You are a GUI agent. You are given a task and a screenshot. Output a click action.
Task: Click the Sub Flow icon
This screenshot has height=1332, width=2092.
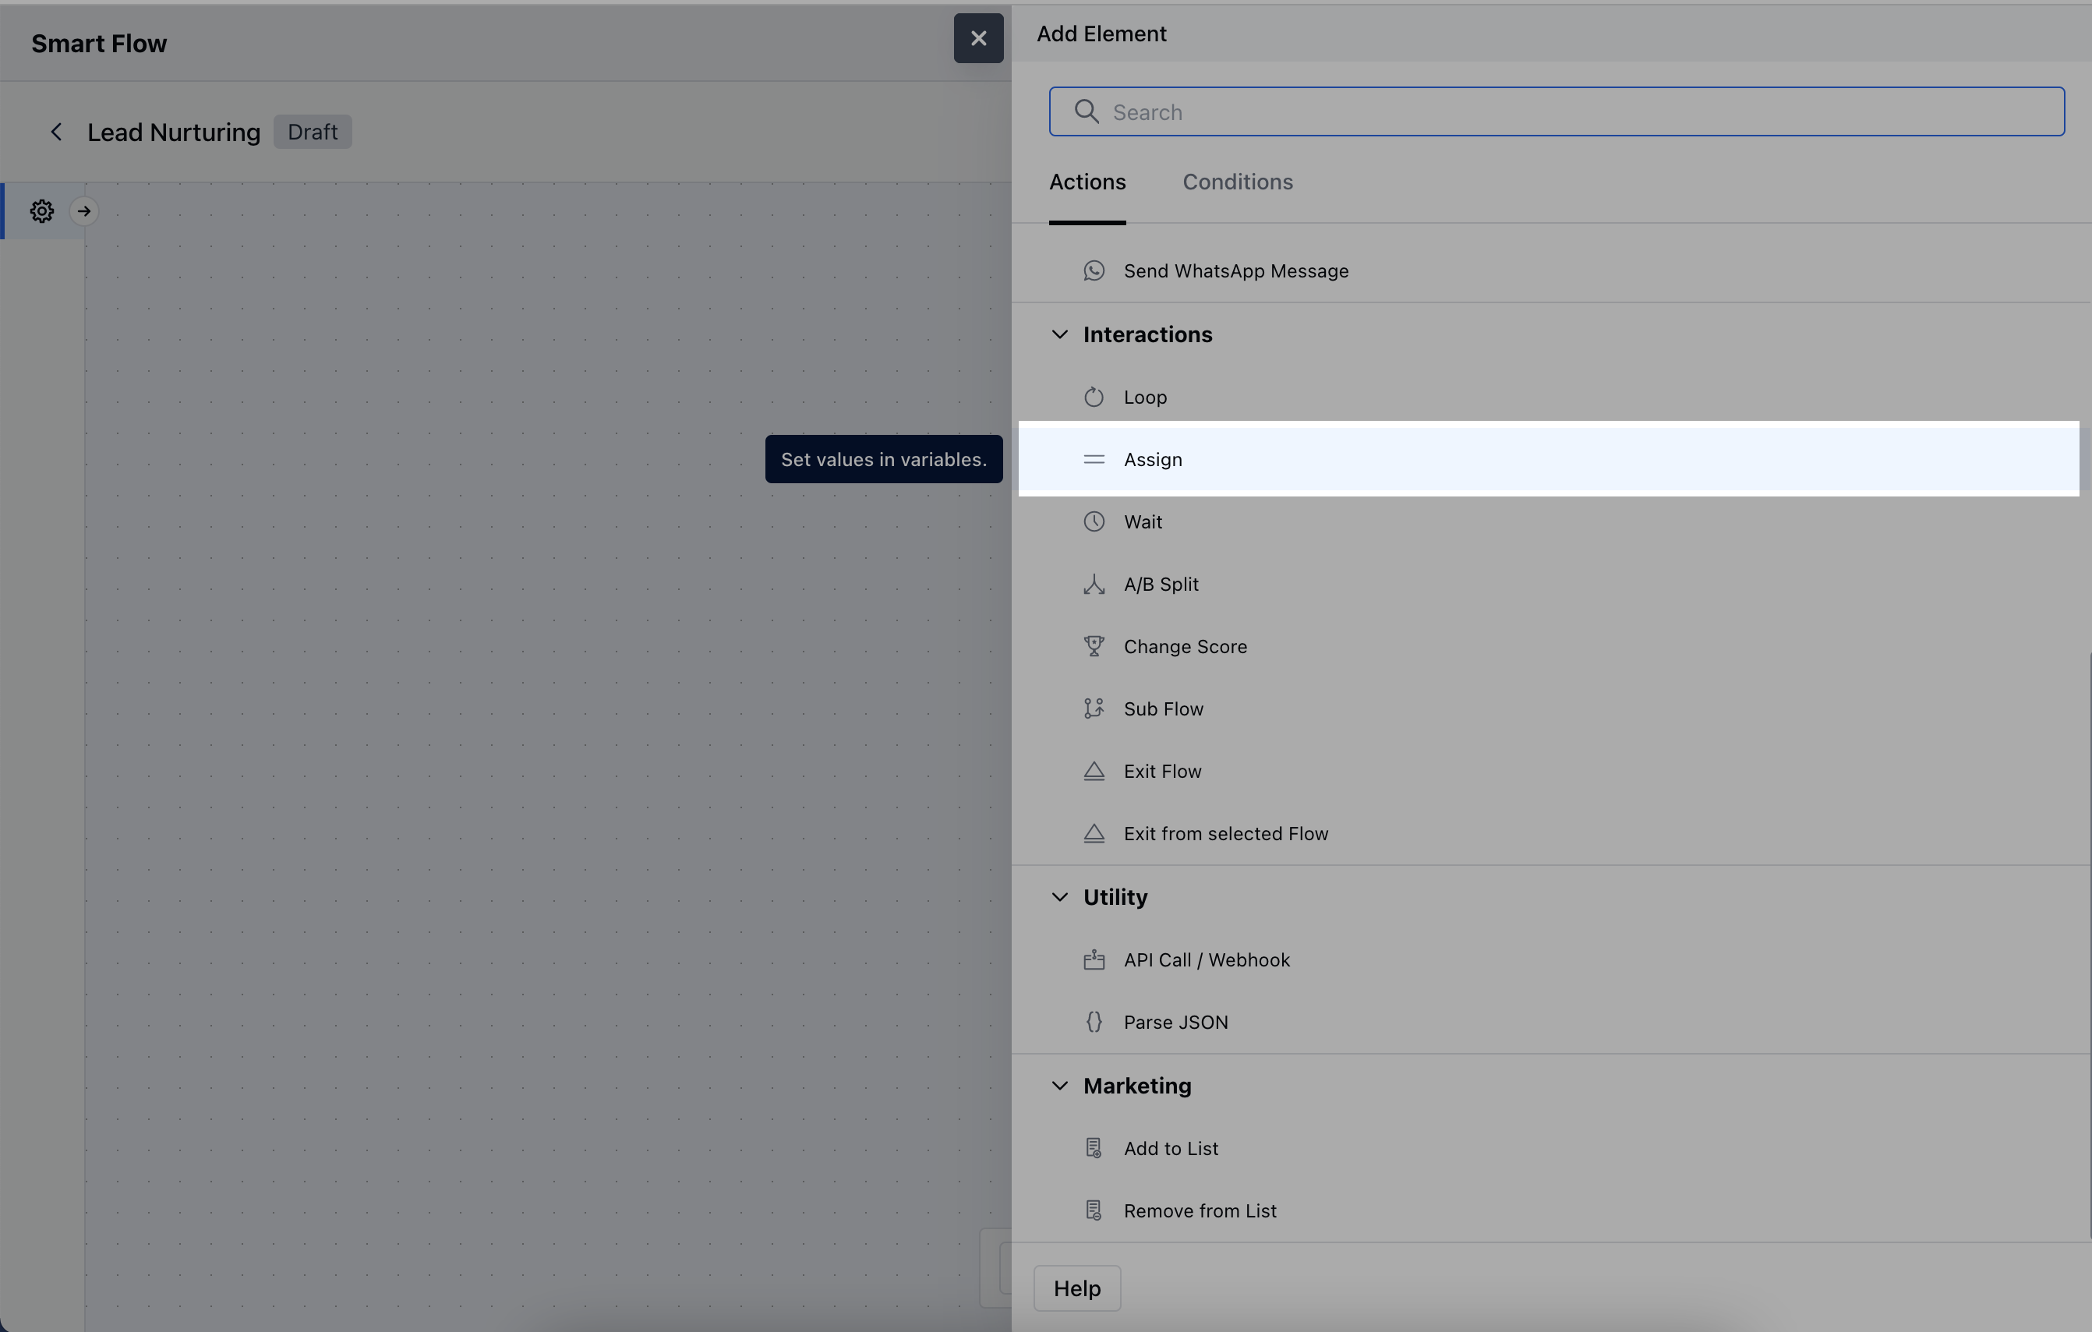(x=1094, y=708)
